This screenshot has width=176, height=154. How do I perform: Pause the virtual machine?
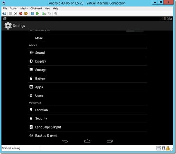[x=32, y=14]
